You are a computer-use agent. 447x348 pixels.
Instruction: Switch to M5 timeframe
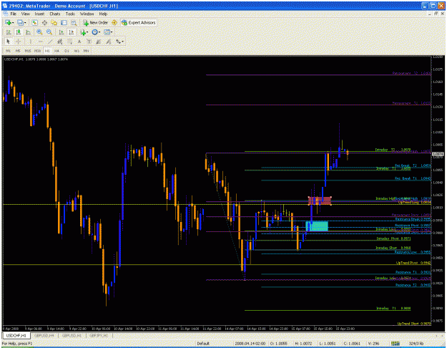point(18,51)
